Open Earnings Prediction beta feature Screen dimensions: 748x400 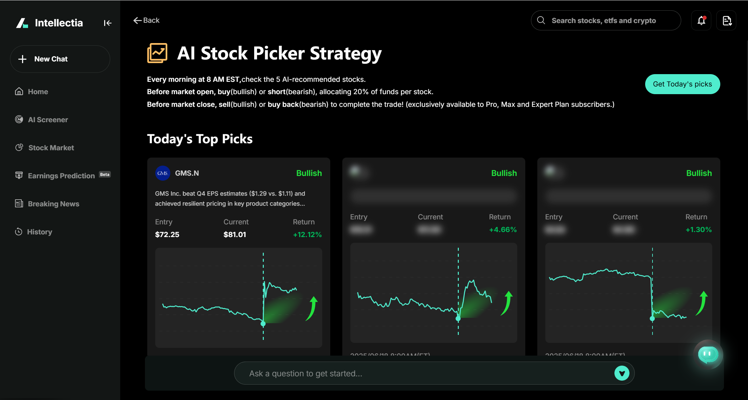click(61, 175)
